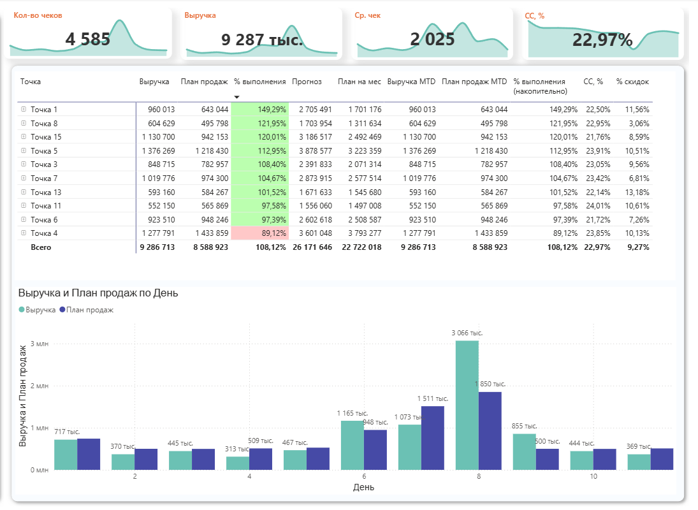Open the Кол-во чеков KPI card
Screen dimensions: 698x510
[90, 34]
